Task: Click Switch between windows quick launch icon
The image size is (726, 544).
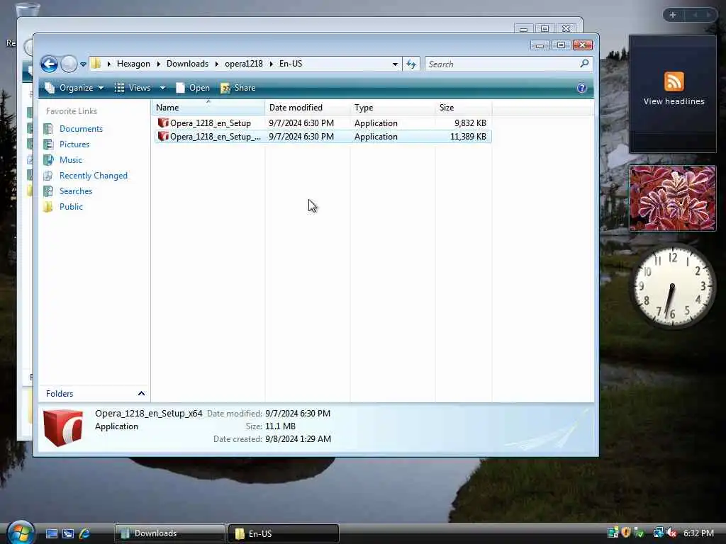Action: (68, 533)
